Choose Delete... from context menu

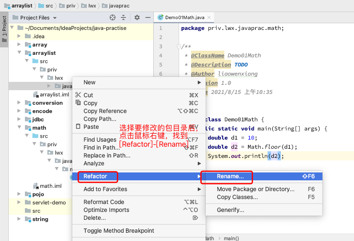[x=139, y=218]
